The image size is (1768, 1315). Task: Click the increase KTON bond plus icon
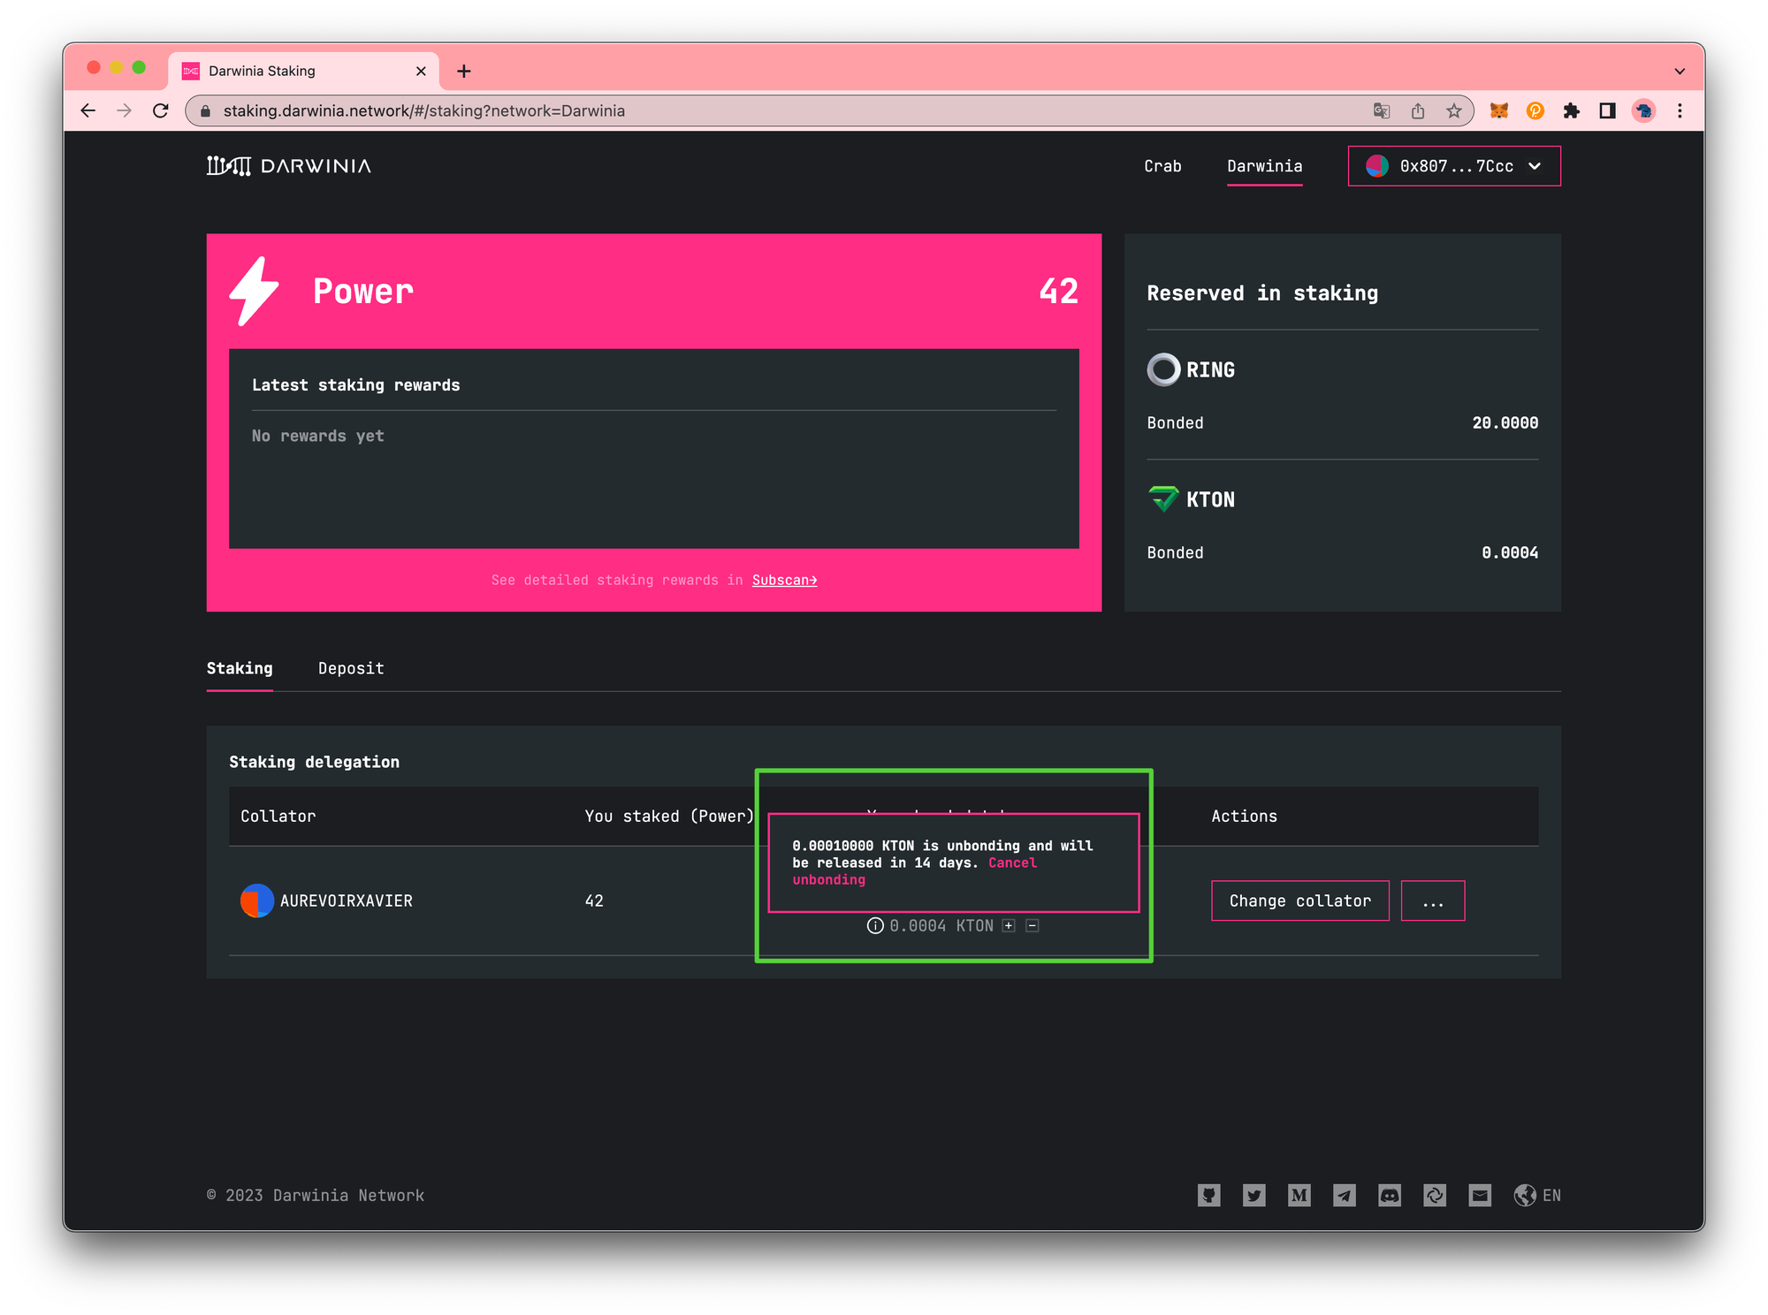(x=1010, y=925)
